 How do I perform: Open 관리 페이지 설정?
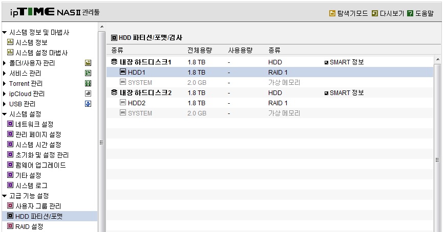pos(38,134)
